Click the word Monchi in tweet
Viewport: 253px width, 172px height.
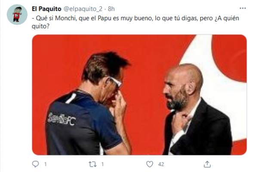pos(65,18)
